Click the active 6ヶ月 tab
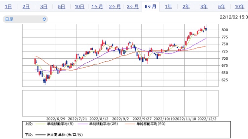This screenshot has width=248, height=139. click(x=150, y=7)
